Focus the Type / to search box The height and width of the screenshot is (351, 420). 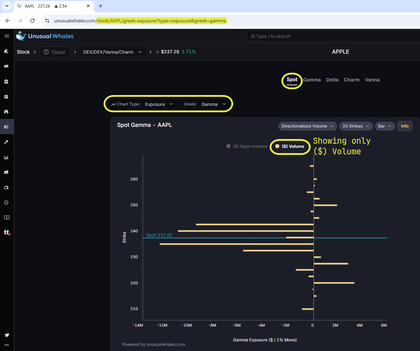coord(333,36)
